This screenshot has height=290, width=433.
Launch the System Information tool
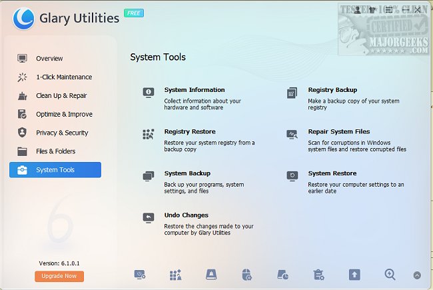pos(195,90)
